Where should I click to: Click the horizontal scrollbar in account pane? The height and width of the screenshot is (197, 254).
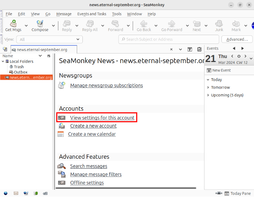coord(126,188)
